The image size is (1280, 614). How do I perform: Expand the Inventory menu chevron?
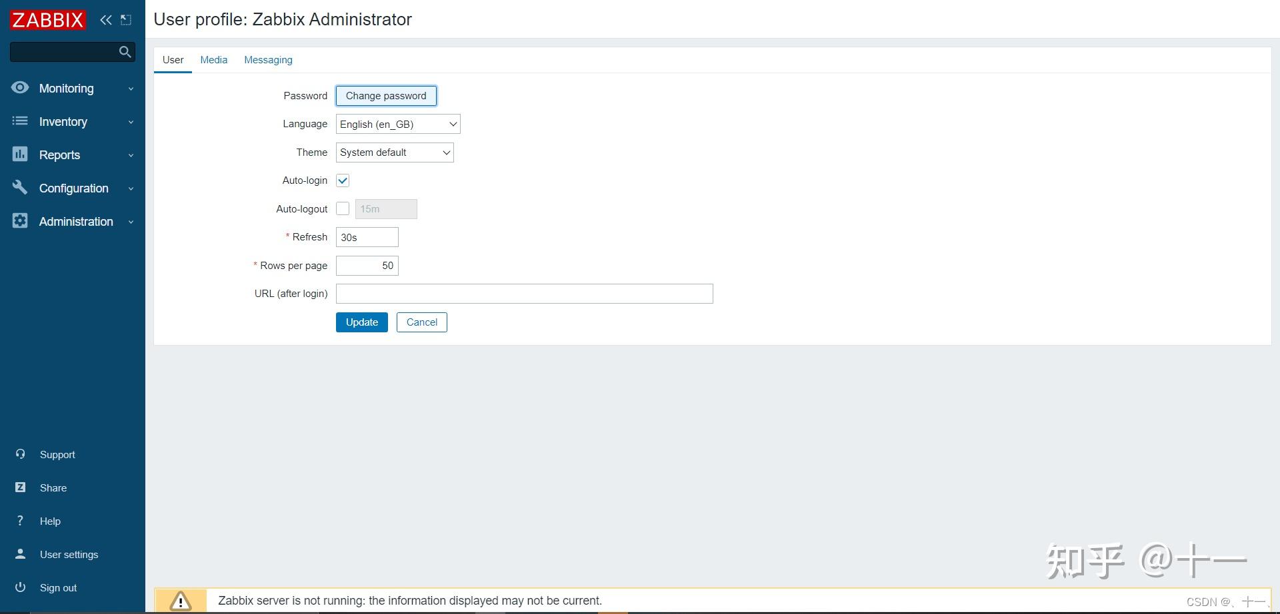click(x=131, y=122)
